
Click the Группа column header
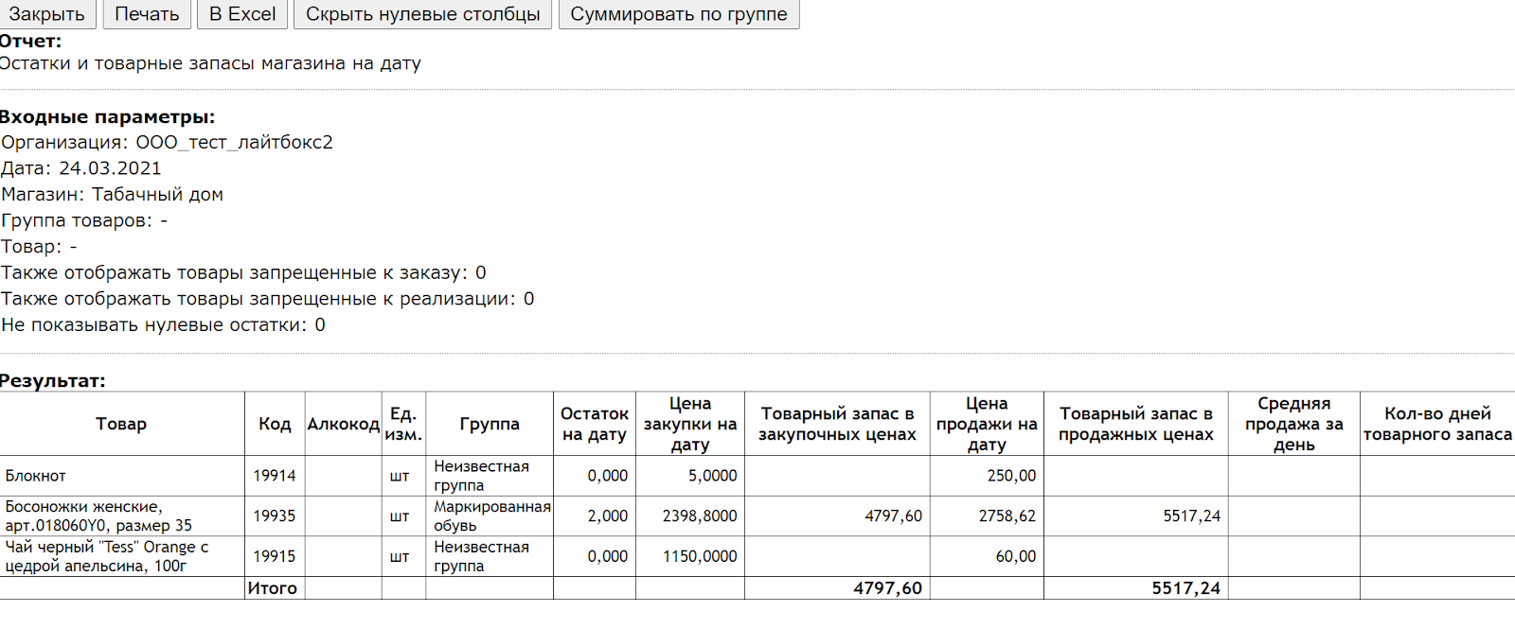coord(489,424)
